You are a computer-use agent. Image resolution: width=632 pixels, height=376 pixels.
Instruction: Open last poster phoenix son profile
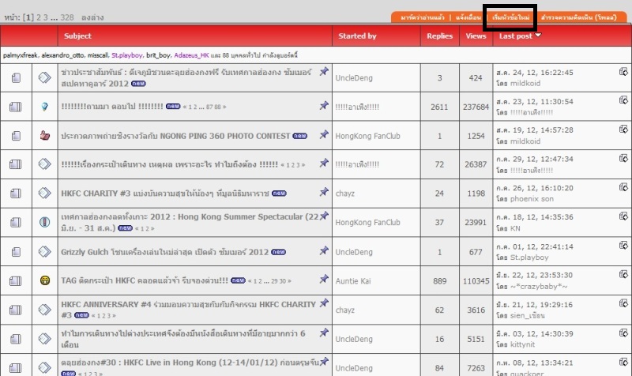pyautogui.click(x=532, y=199)
